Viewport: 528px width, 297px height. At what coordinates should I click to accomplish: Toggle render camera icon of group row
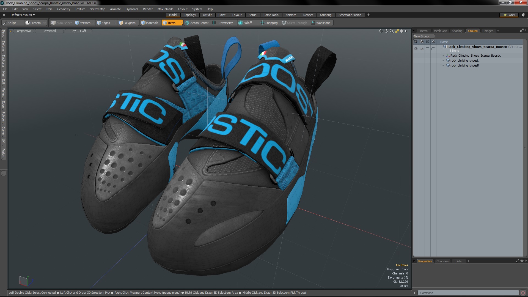[422, 49]
